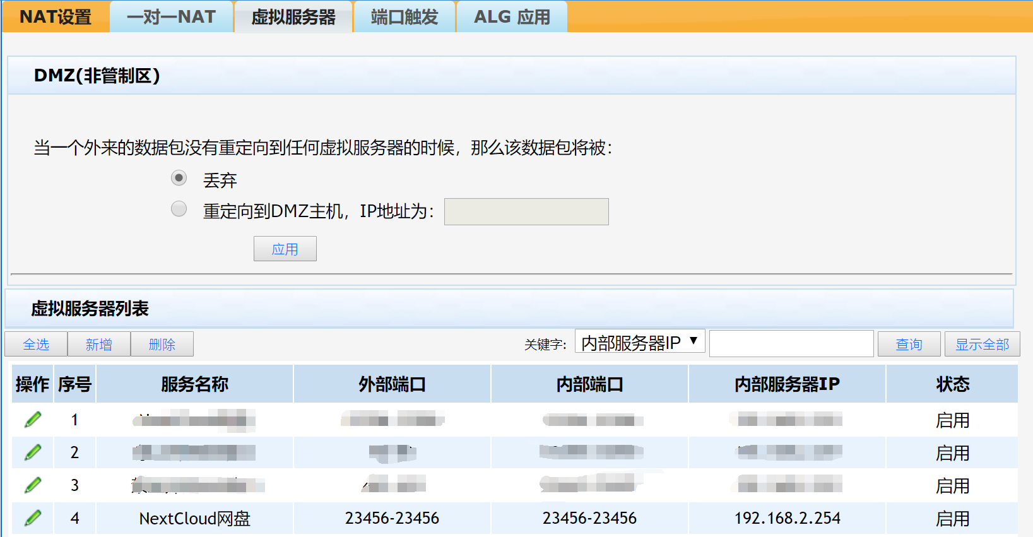Viewport: 1033px width, 537px height.
Task: Click the 全选 button
Action: click(36, 345)
